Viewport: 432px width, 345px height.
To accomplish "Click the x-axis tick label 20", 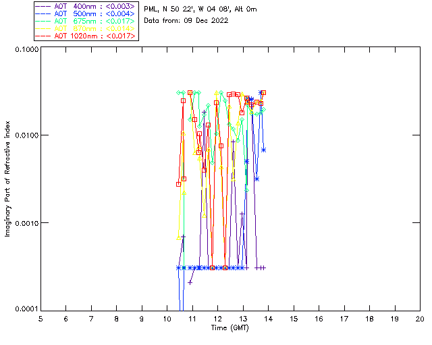I will (x=420, y=319).
